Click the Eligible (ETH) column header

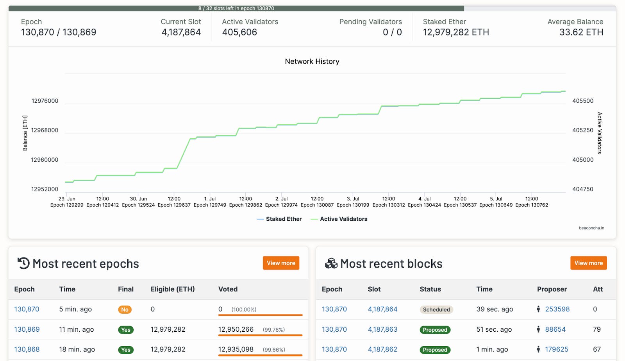(173, 289)
